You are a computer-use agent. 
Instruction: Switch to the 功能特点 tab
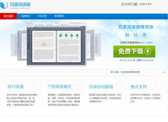25,16
